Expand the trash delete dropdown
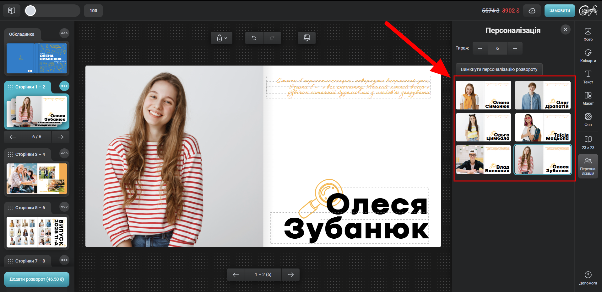602x292 pixels. pos(221,38)
